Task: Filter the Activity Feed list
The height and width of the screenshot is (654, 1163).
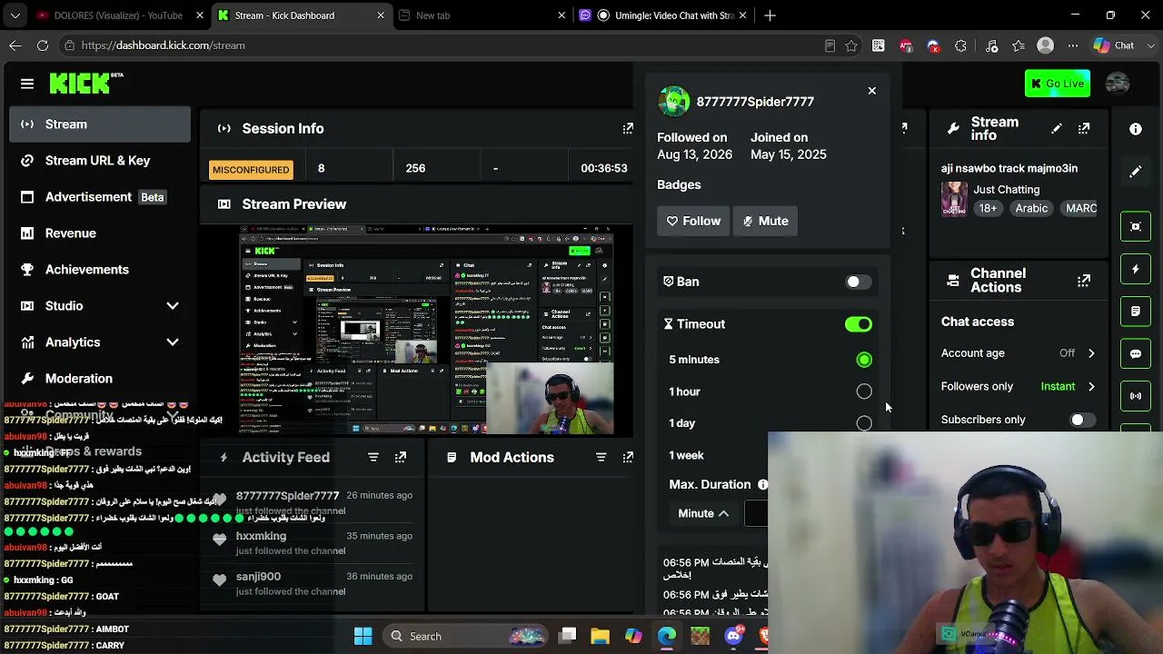Action: [373, 457]
